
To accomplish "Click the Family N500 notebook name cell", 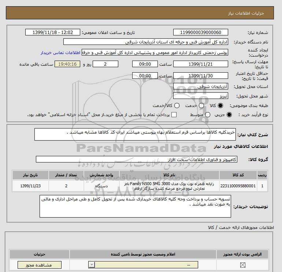I will tap(169, 186).
